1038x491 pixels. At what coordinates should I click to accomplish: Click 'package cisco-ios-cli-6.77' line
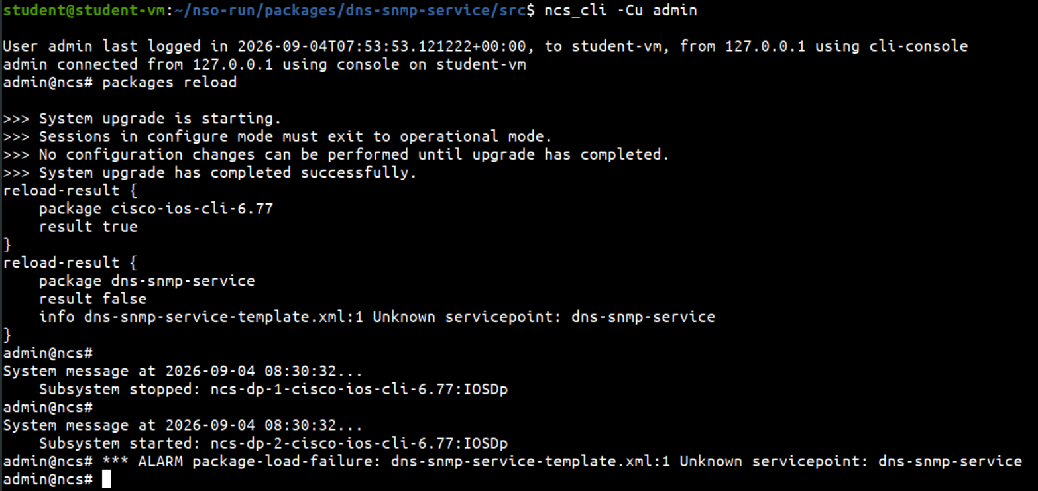pos(156,209)
